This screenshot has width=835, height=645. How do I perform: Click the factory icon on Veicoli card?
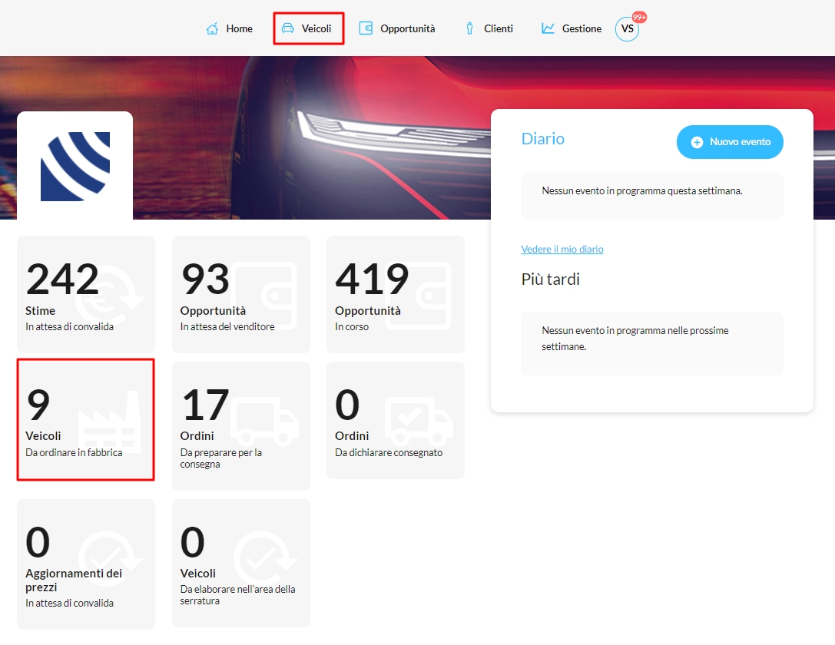click(x=109, y=422)
